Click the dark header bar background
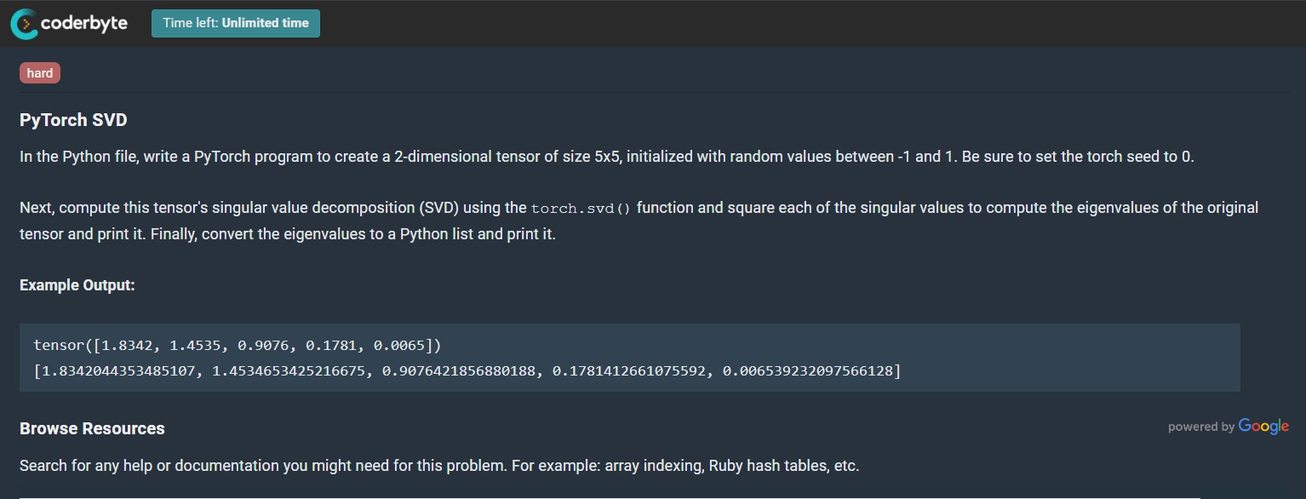 point(766,23)
